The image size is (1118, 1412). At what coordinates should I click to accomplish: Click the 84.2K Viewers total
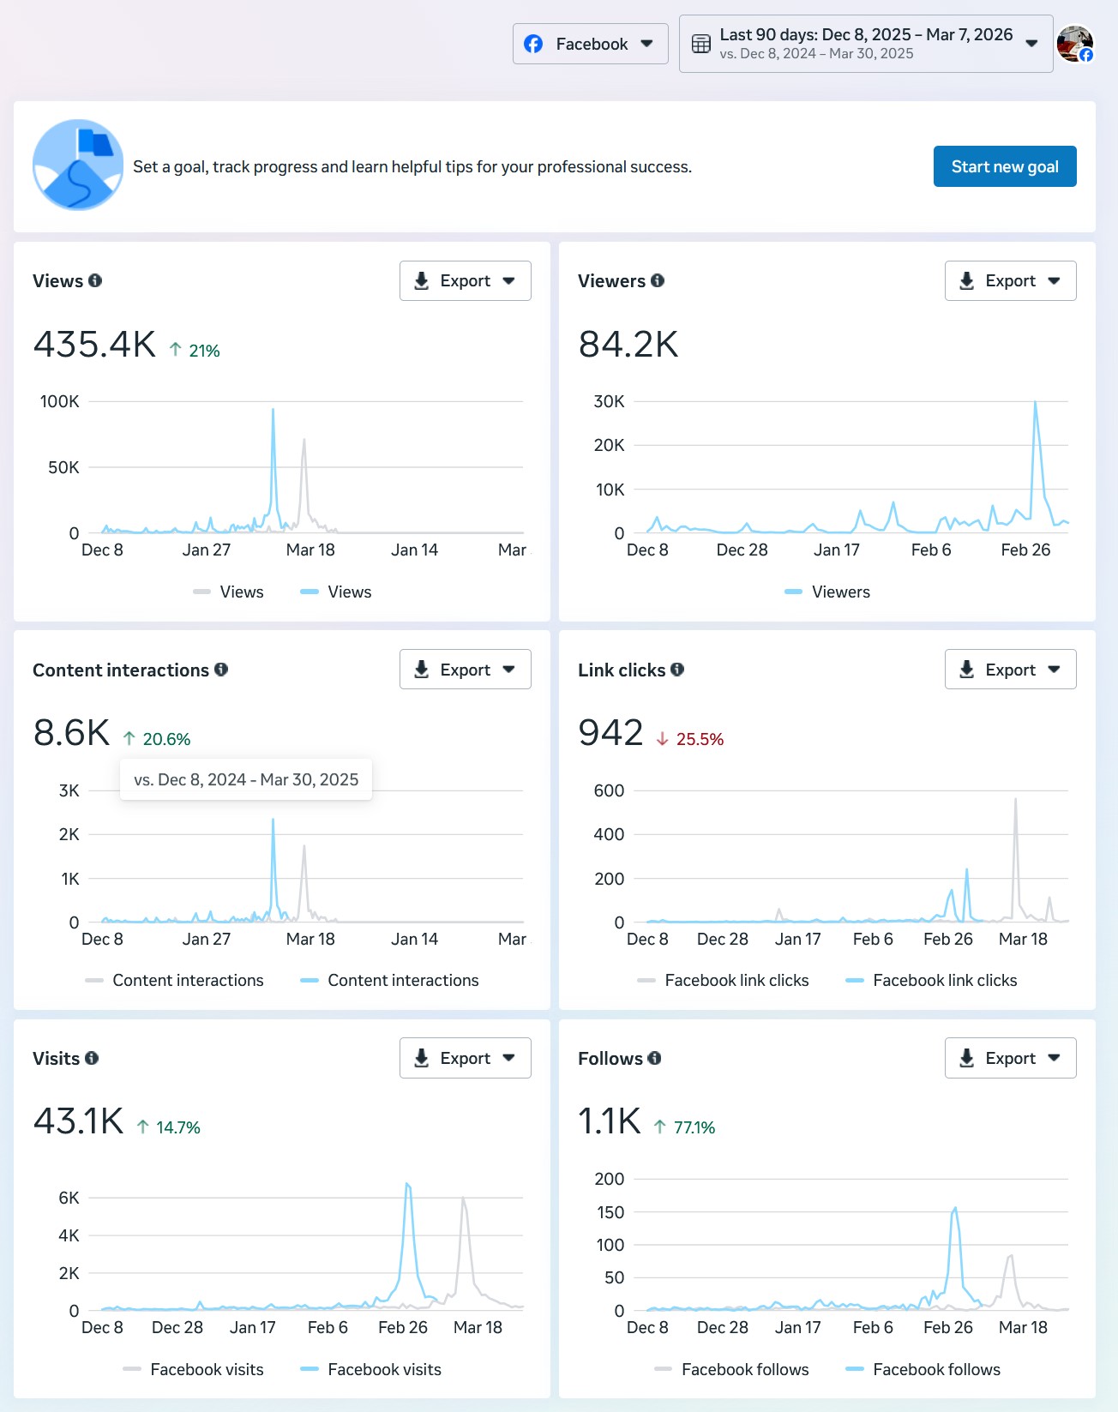tap(628, 345)
